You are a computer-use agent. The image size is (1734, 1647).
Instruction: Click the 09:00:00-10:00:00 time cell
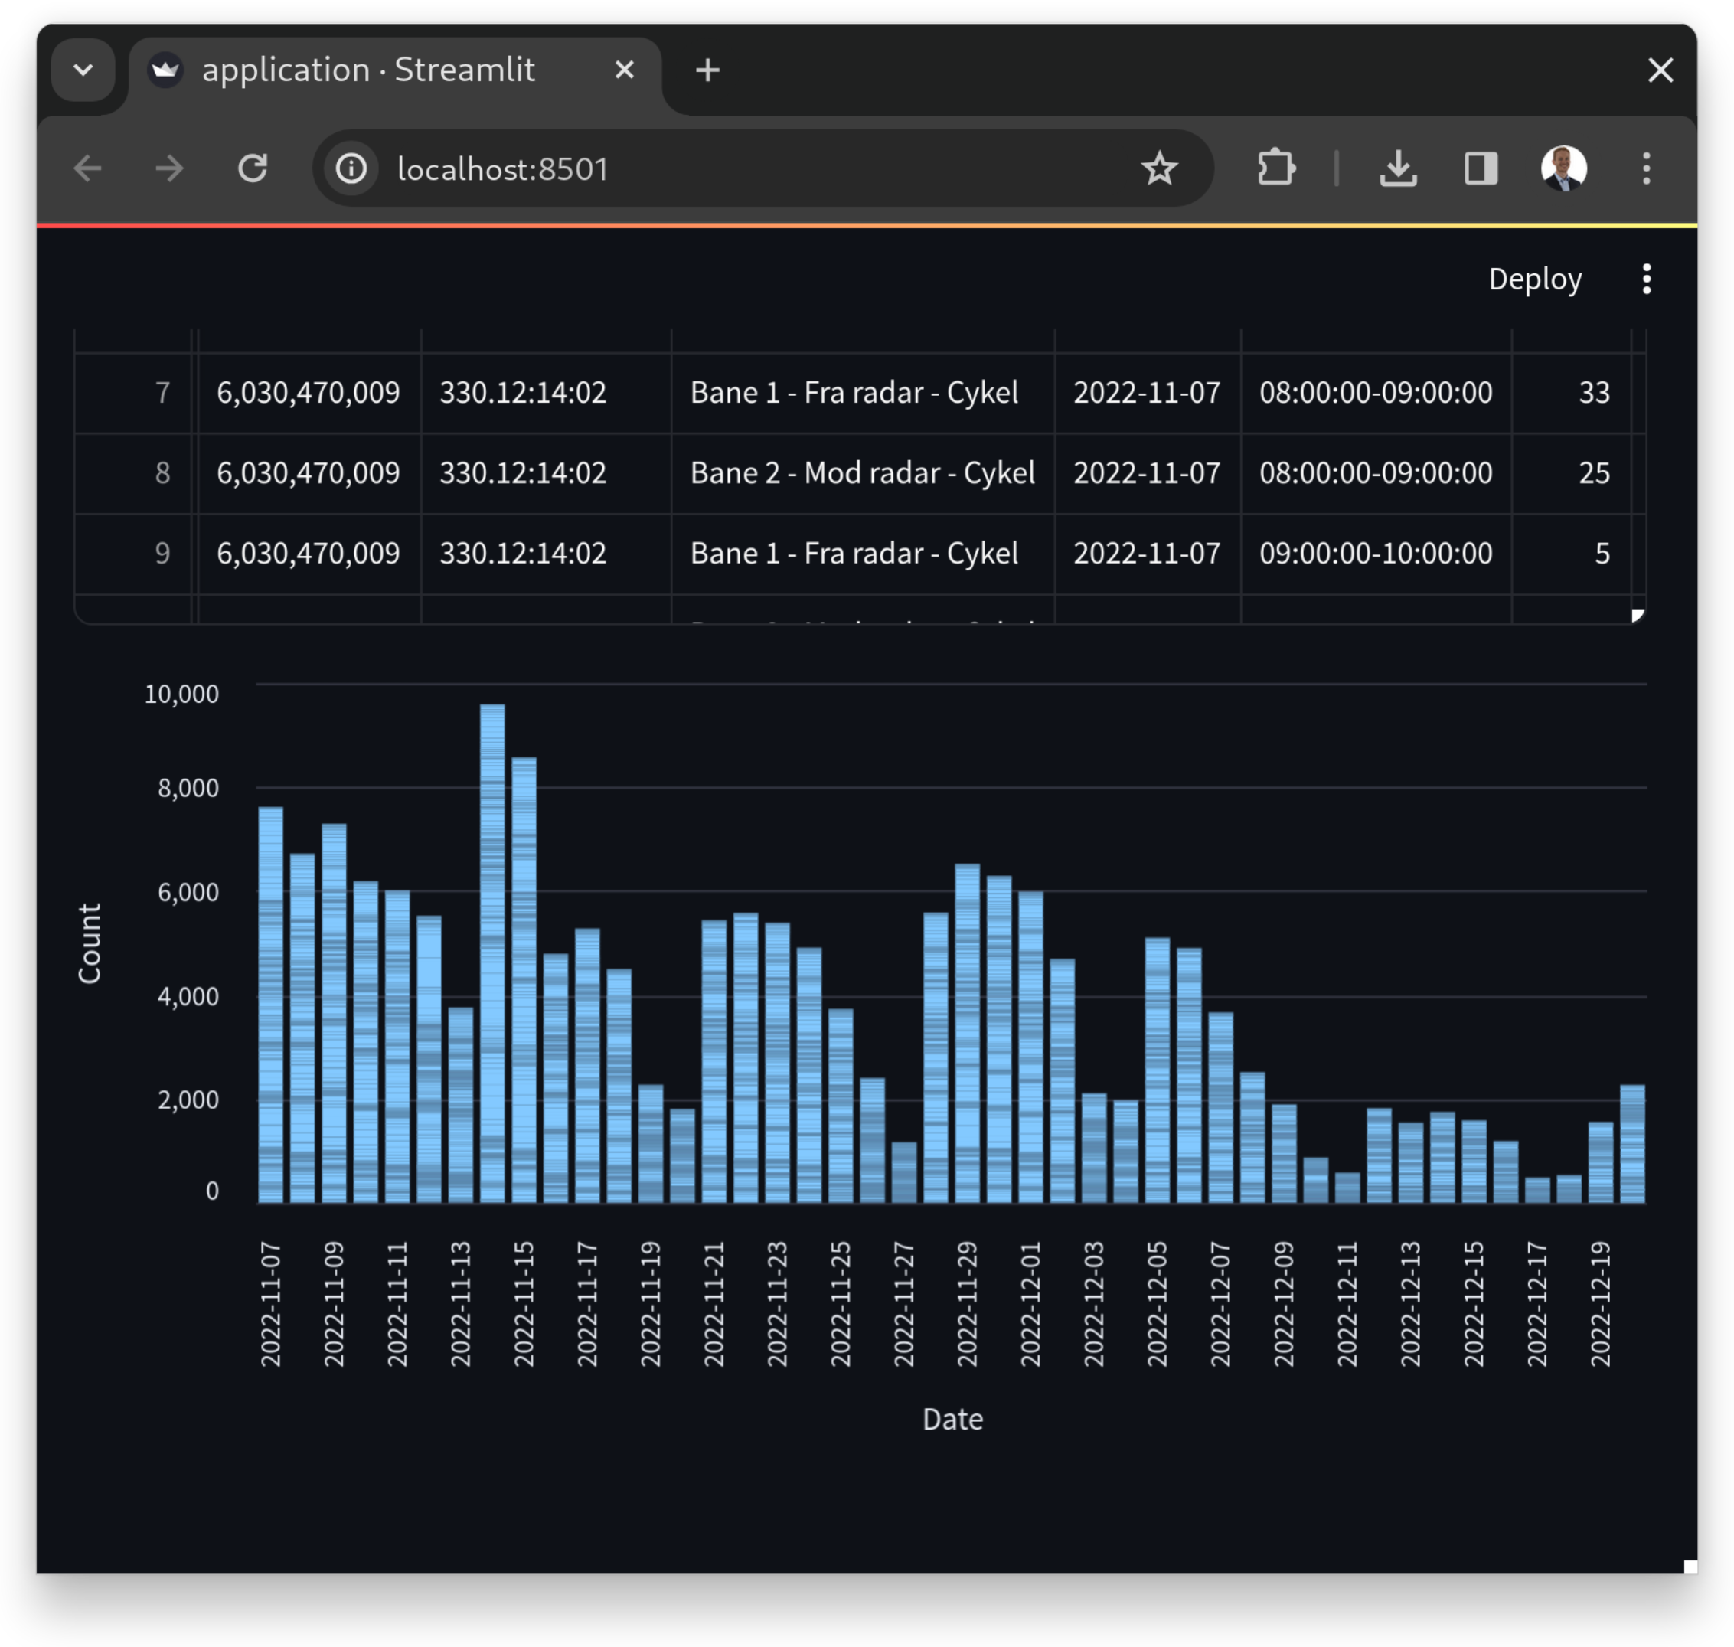1376,554
